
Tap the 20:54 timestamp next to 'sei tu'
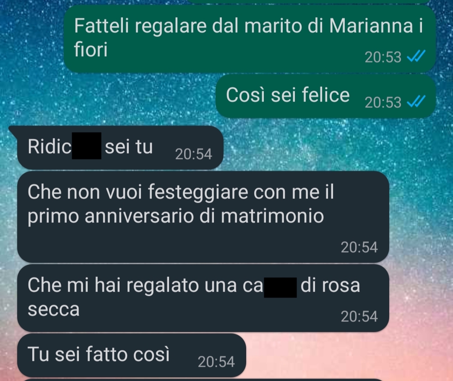point(193,154)
